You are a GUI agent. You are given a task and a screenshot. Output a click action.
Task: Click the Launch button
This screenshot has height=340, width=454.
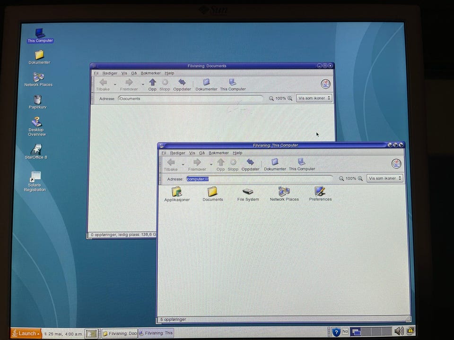coord(26,333)
